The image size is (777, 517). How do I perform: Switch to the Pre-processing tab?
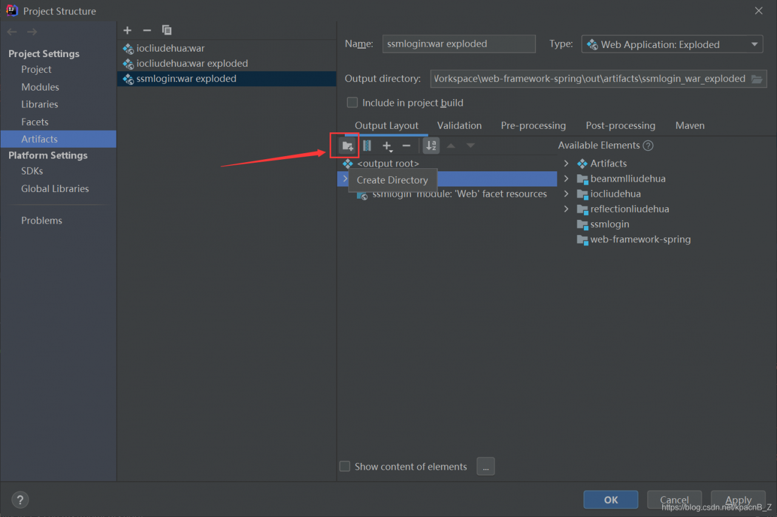coord(533,125)
